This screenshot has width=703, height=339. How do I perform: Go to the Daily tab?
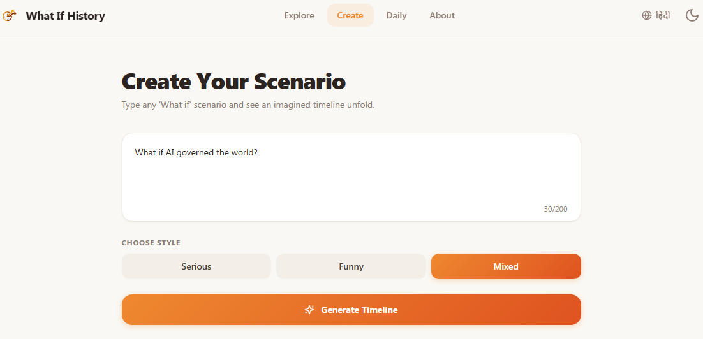click(396, 16)
